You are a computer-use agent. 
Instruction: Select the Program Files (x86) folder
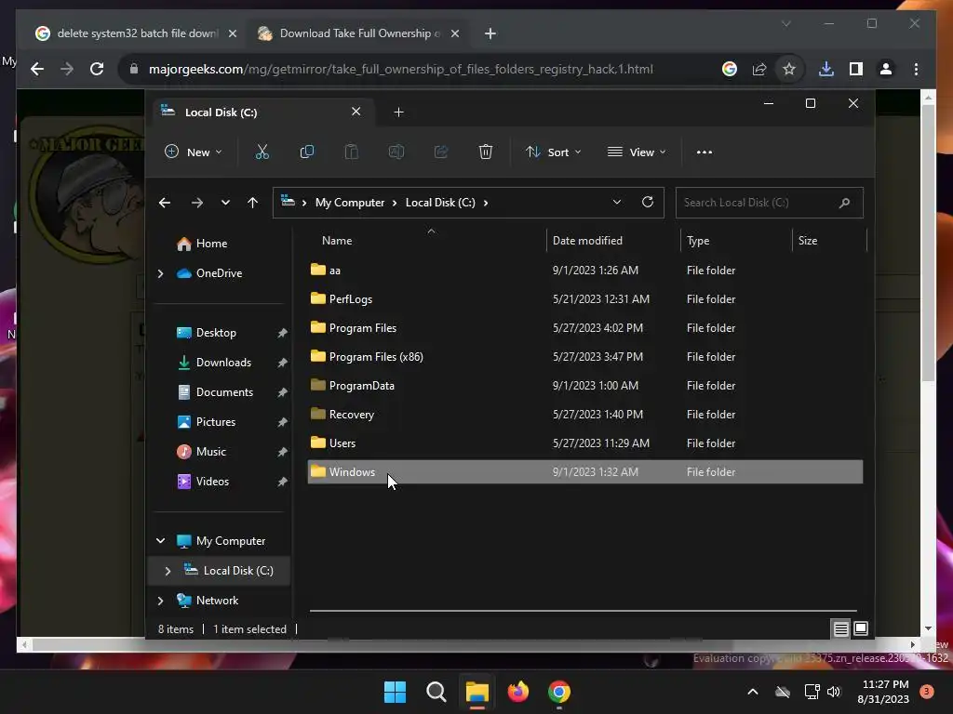(x=584, y=357)
